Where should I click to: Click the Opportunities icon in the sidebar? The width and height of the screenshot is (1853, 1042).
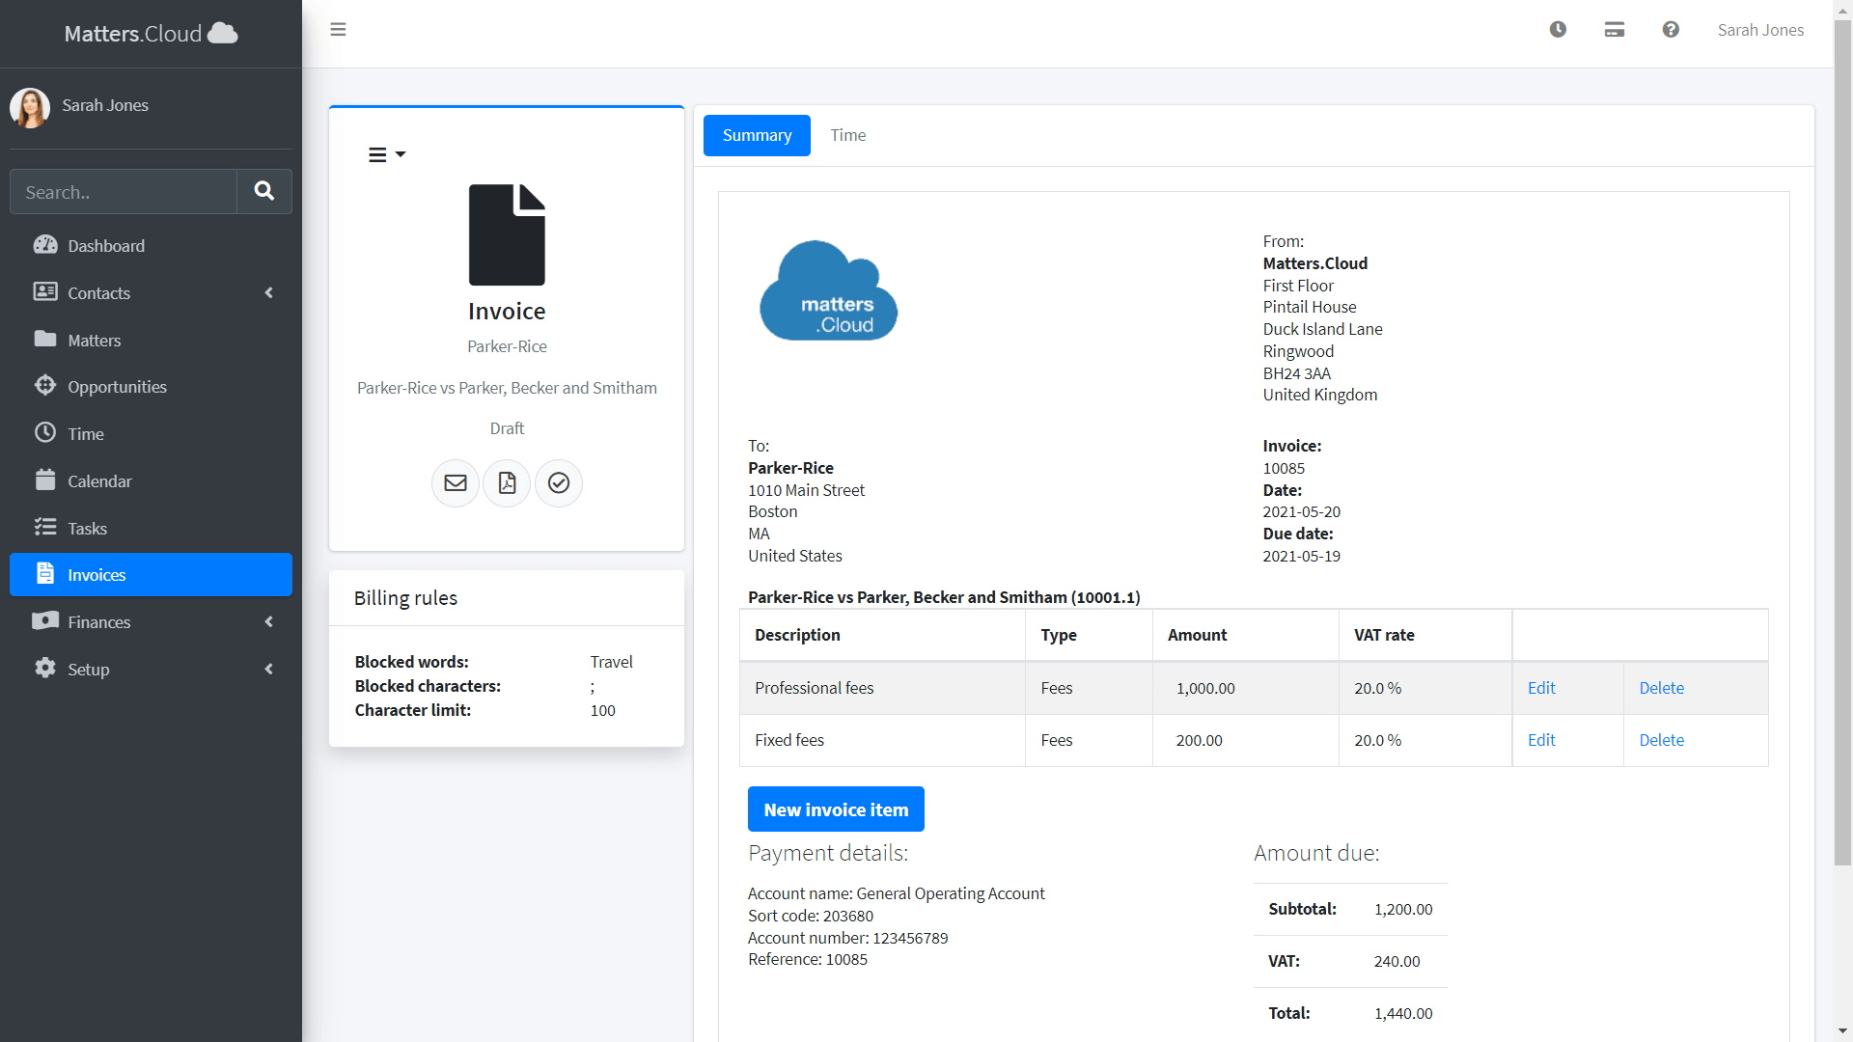click(44, 386)
